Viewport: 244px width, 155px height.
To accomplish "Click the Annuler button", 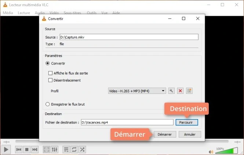I will [190, 134].
